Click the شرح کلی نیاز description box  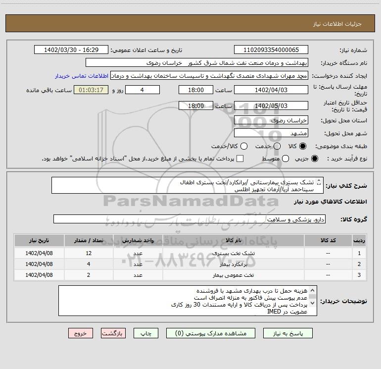pyautogui.click(x=188, y=185)
